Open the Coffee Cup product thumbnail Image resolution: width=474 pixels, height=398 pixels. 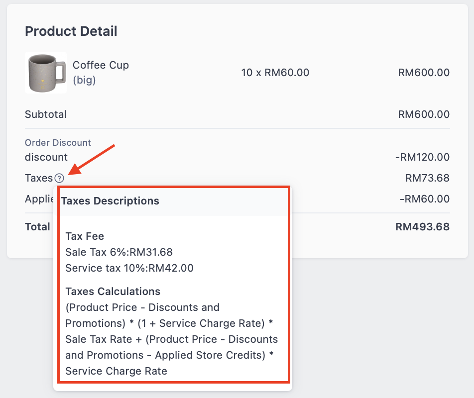[46, 73]
